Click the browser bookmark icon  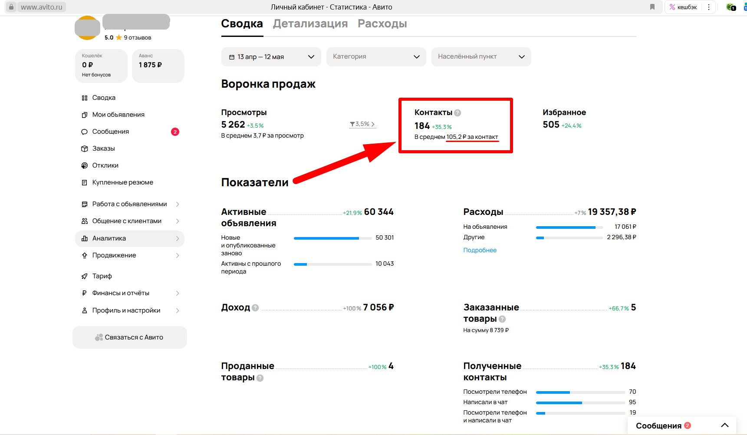(652, 7)
